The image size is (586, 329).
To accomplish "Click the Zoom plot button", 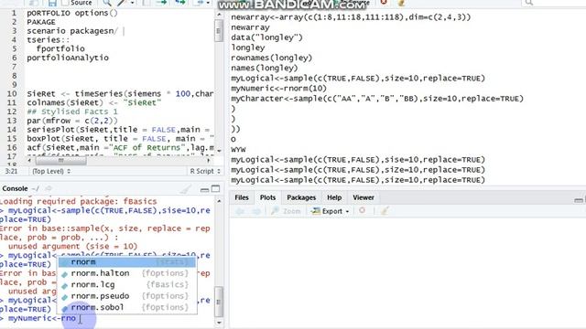I will coord(286,211).
